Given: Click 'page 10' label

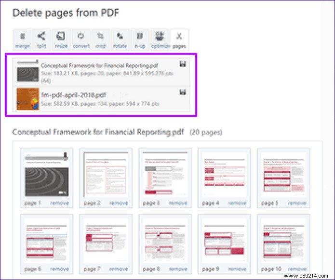Looking at the screenshot, I should tap(271, 269).
